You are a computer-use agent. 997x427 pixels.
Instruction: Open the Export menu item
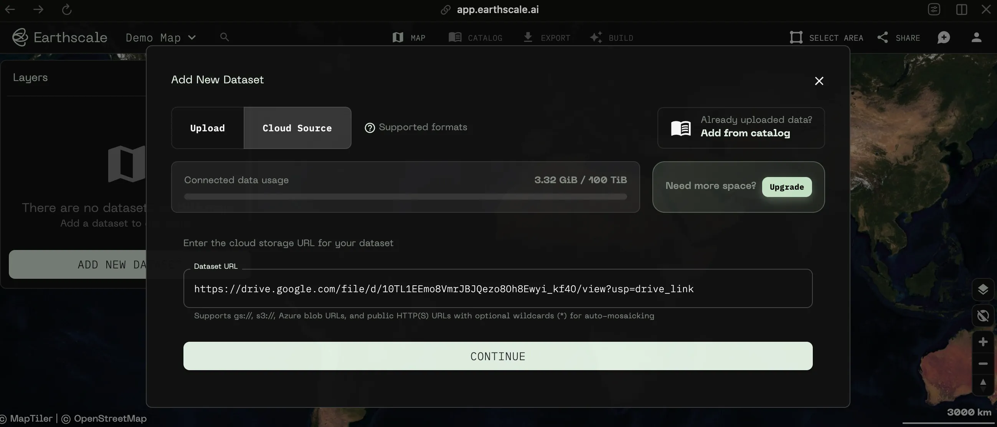coord(546,38)
